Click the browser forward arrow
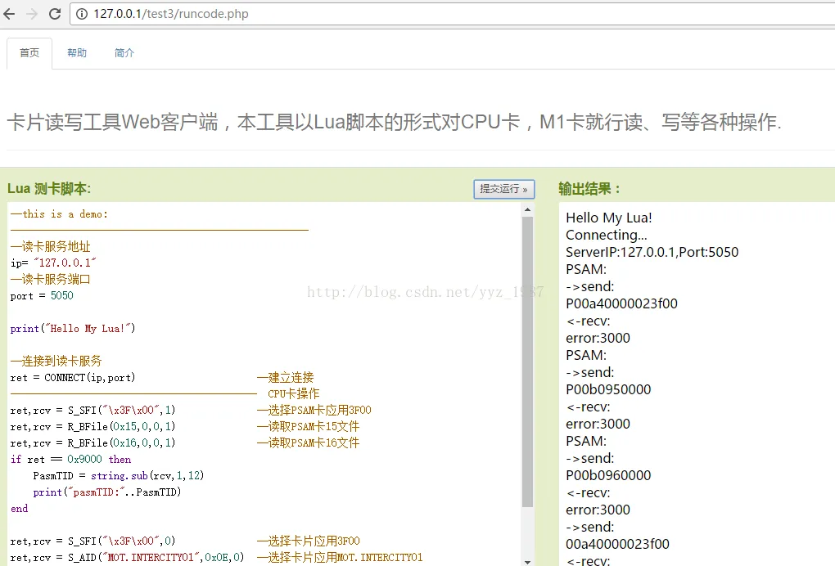The width and height of the screenshot is (835, 566). pyautogui.click(x=32, y=14)
